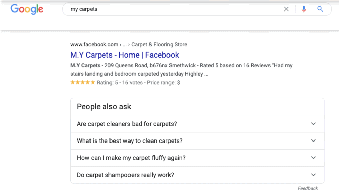Select the 'my carpets' query text
This screenshot has height=195, width=339.
83,9
